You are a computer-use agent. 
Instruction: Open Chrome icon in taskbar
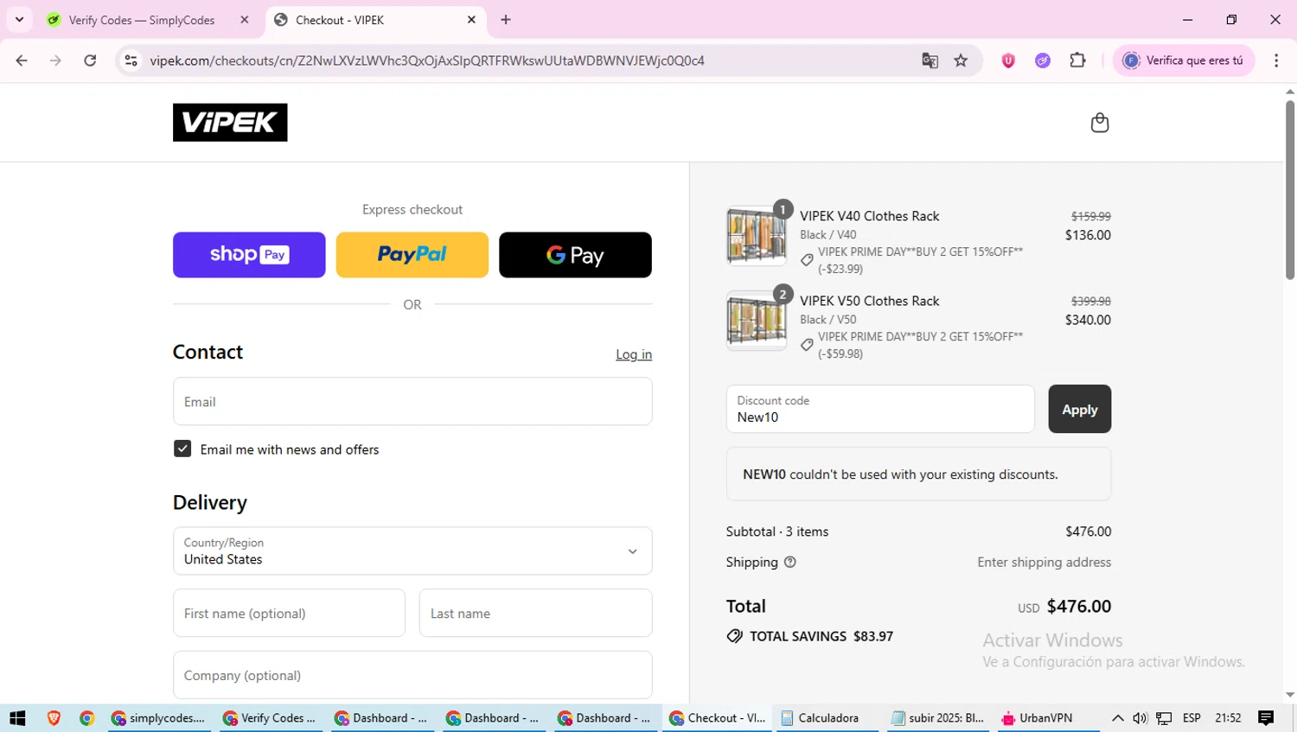click(x=86, y=718)
